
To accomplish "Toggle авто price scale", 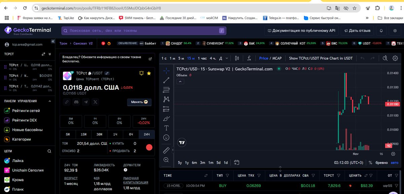I will coord(394,163).
